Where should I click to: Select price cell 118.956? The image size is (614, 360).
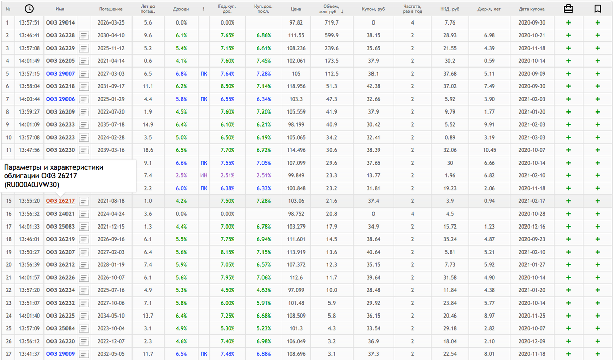pyautogui.click(x=296, y=86)
